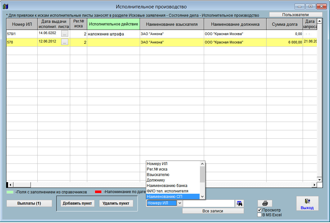Click table vertical scrollbar up arrow
Screen dimensions: 330x223
pos(319,21)
